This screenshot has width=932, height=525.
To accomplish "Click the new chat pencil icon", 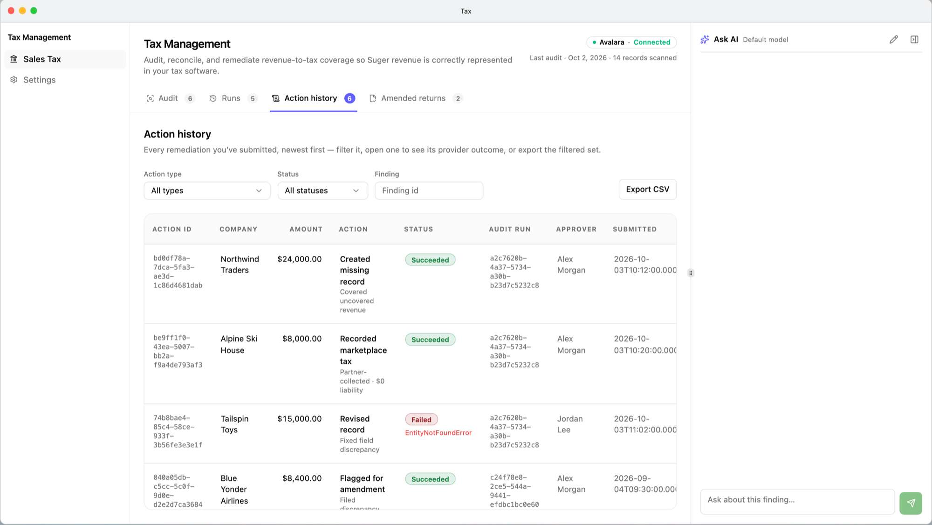I will click(893, 40).
